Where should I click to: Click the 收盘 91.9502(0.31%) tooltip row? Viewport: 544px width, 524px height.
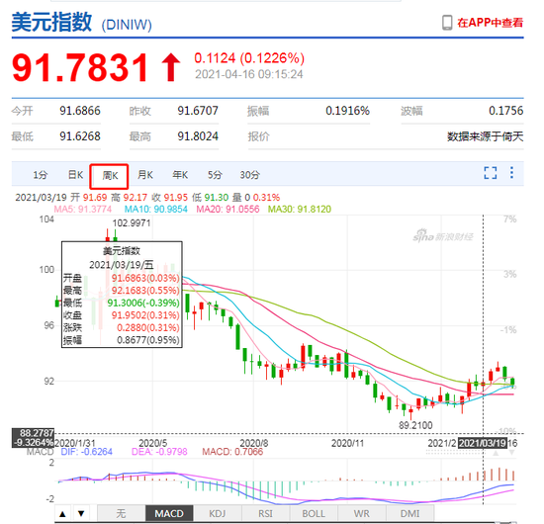tap(122, 315)
